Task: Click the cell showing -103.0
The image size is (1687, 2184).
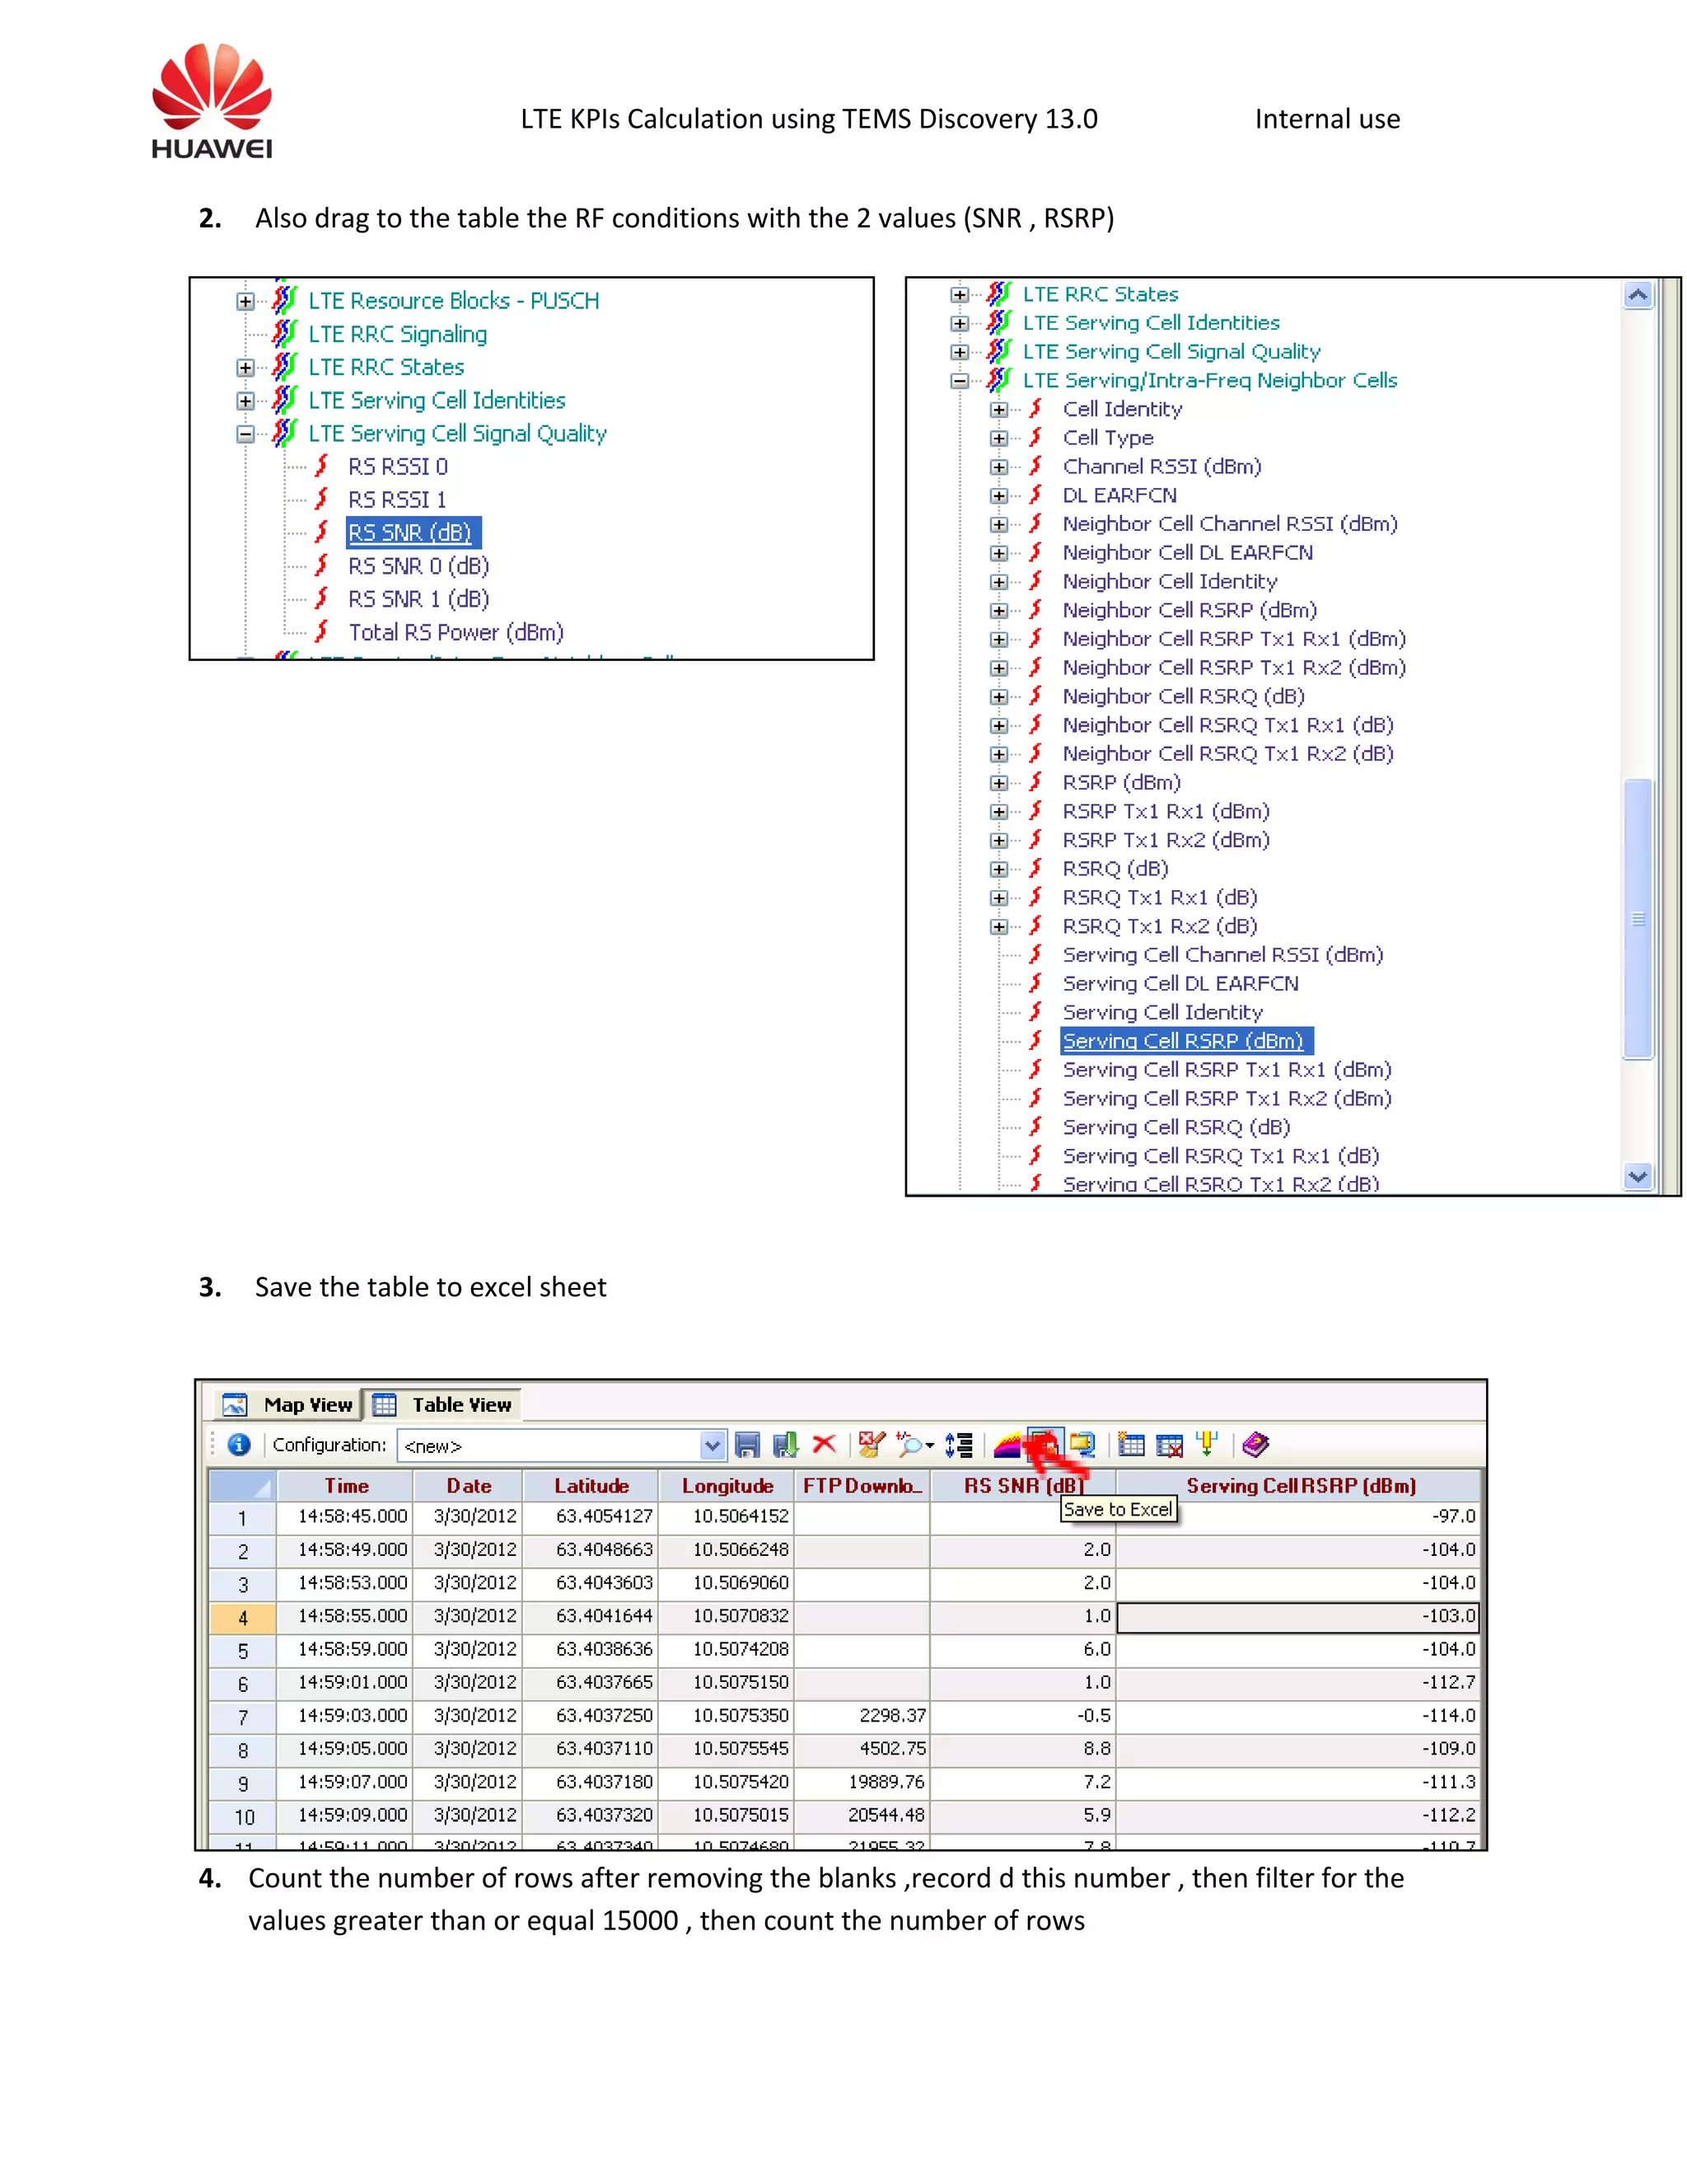Action: click(x=1297, y=1616)
